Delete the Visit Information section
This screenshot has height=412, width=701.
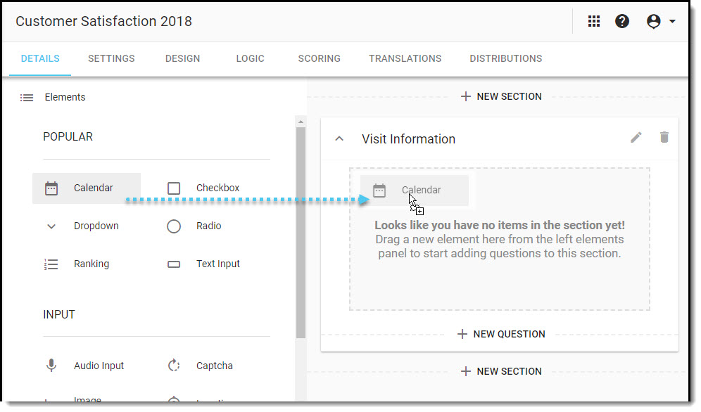(x=664, y=138)
